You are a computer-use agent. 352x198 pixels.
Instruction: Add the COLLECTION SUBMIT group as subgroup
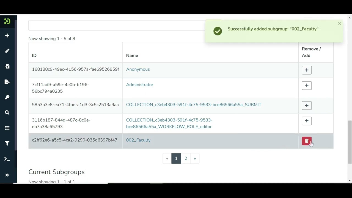pos(307,105)
